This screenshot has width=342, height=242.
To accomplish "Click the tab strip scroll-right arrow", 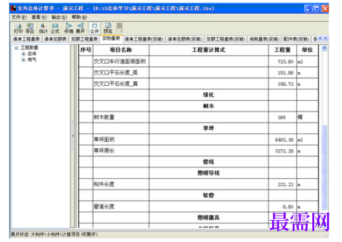I will coord(325,39).
